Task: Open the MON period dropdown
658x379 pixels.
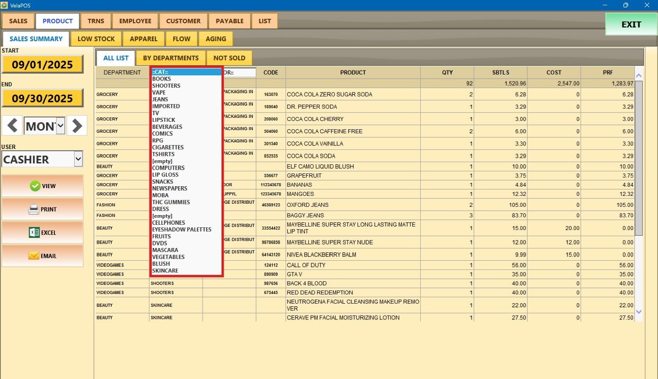Action: point(61,126)
